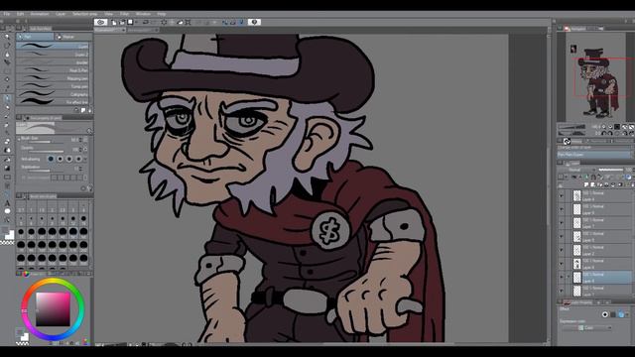Select the Balloon tool

click(7, 211)
